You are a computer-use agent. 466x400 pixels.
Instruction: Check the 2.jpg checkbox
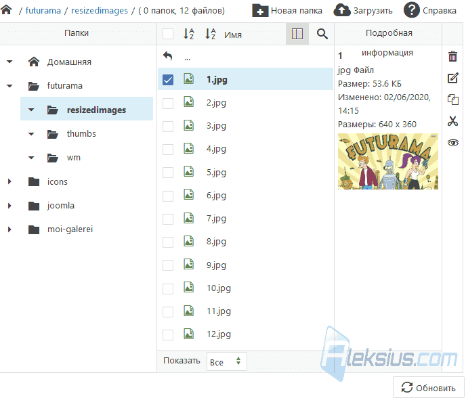coord(168,104)
